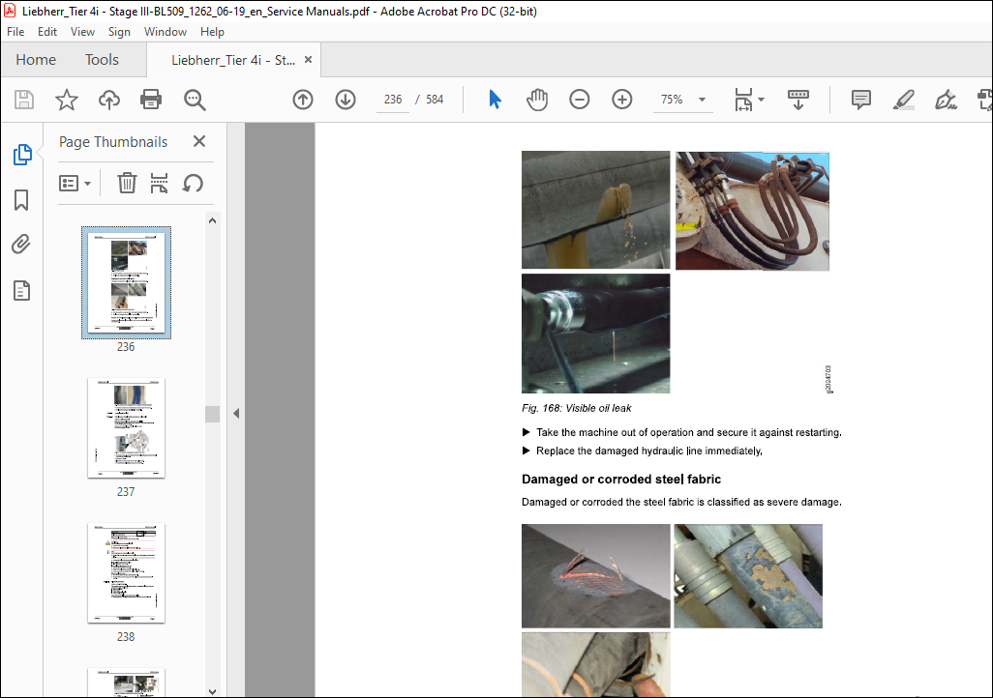Viewport: 993px width, 698px height.
Task: Zoom out with the minus button
Action: coord(580,100)
